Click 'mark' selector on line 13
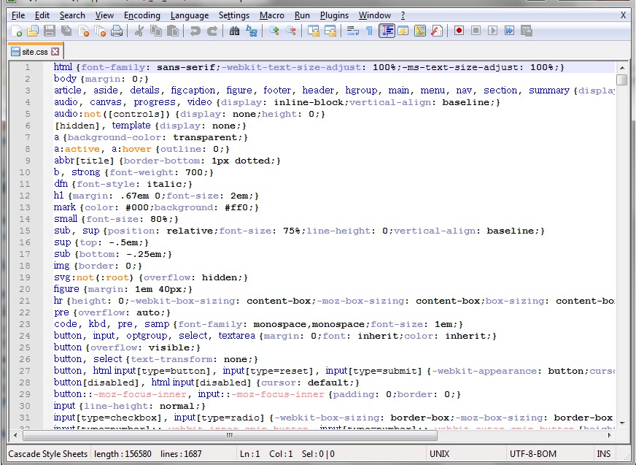The image size is (636, 465). (x=64, y=207)
